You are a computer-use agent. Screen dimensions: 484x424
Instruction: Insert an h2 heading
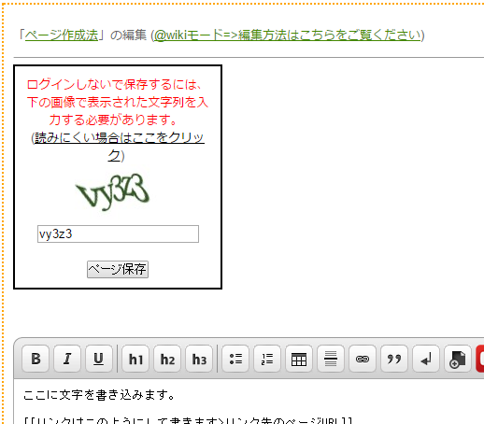coord(167,359)
